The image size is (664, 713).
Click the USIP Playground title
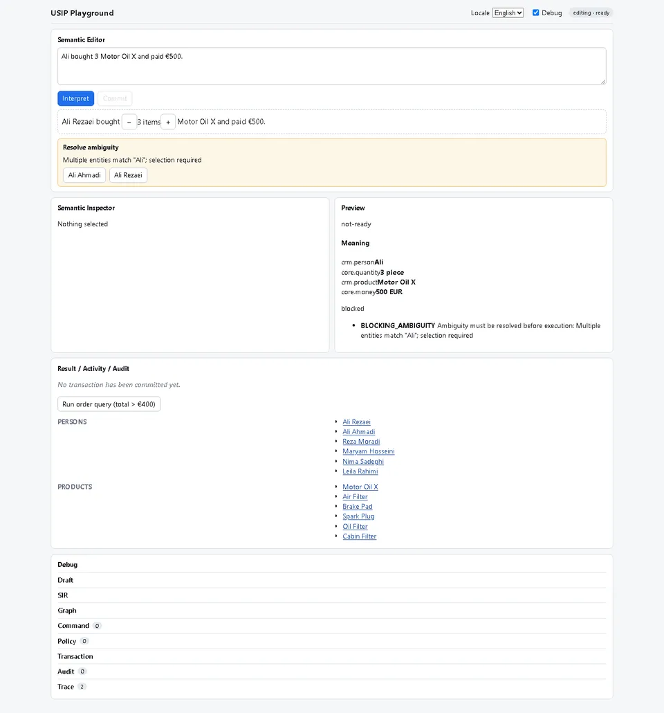82,12
